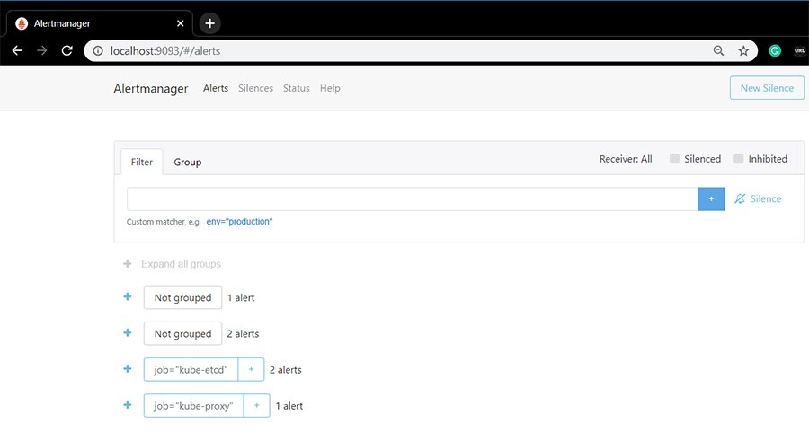809x441 pixels.
Task: Expand the kube-proxy alert group
Action: coord(127,406)
